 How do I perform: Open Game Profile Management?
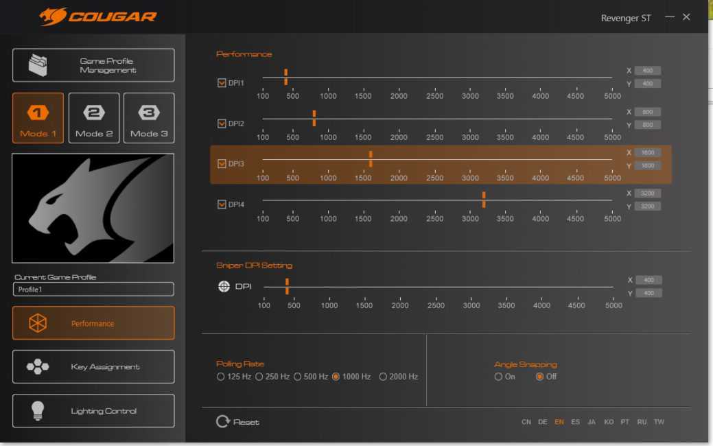coord(93,65)
